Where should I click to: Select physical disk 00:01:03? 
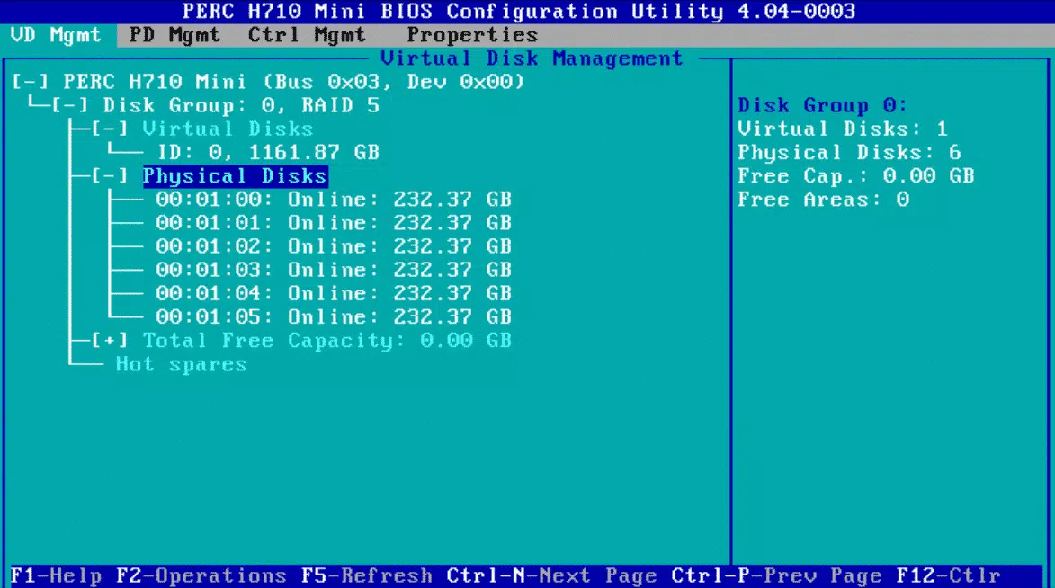coord(334,271)
